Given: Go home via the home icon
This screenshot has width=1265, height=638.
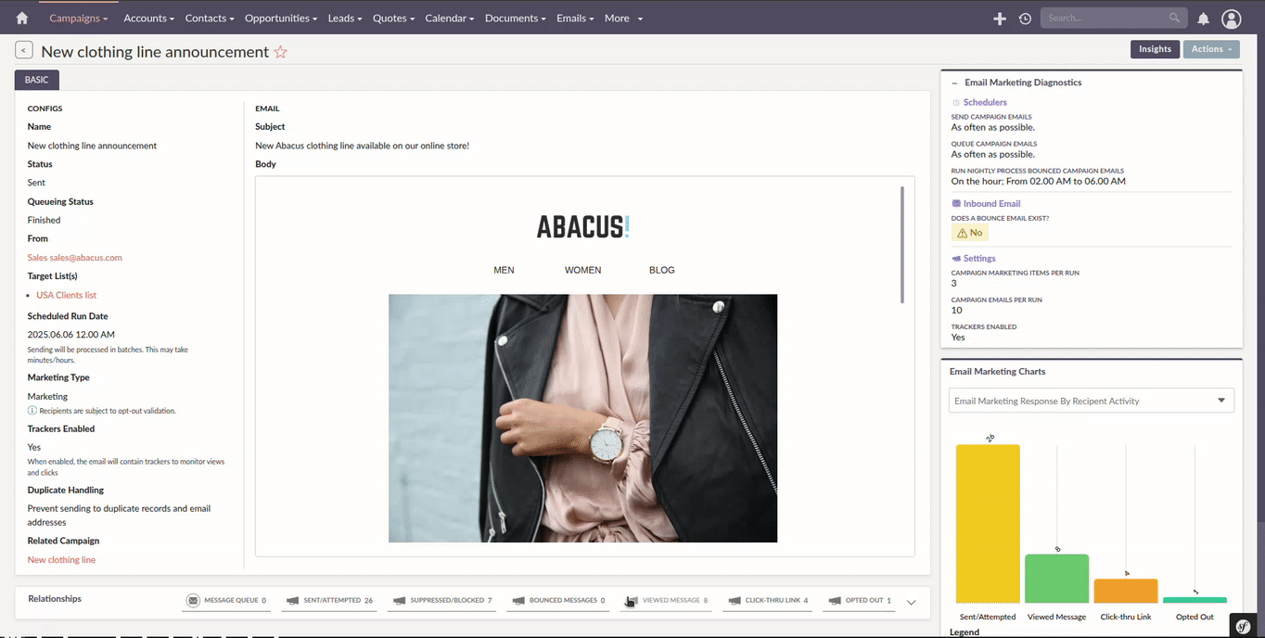Looking at the screenshot, I should [x=21, y=18].
